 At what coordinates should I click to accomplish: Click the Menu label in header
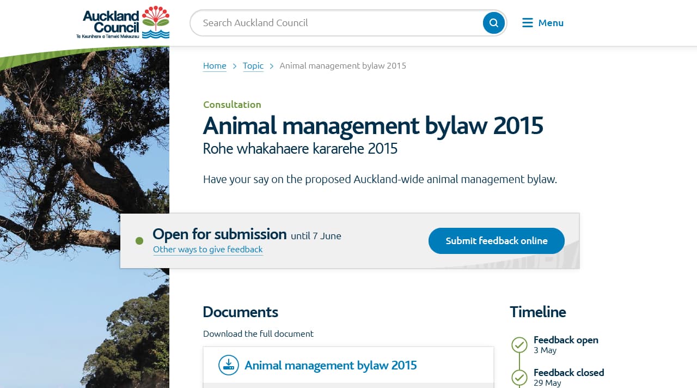pos(551,23)
